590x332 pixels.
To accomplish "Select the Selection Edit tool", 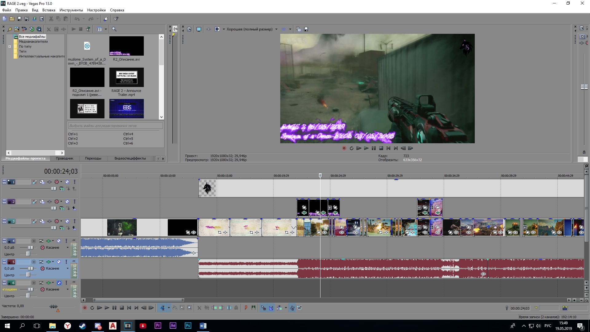I will [182, 308].
